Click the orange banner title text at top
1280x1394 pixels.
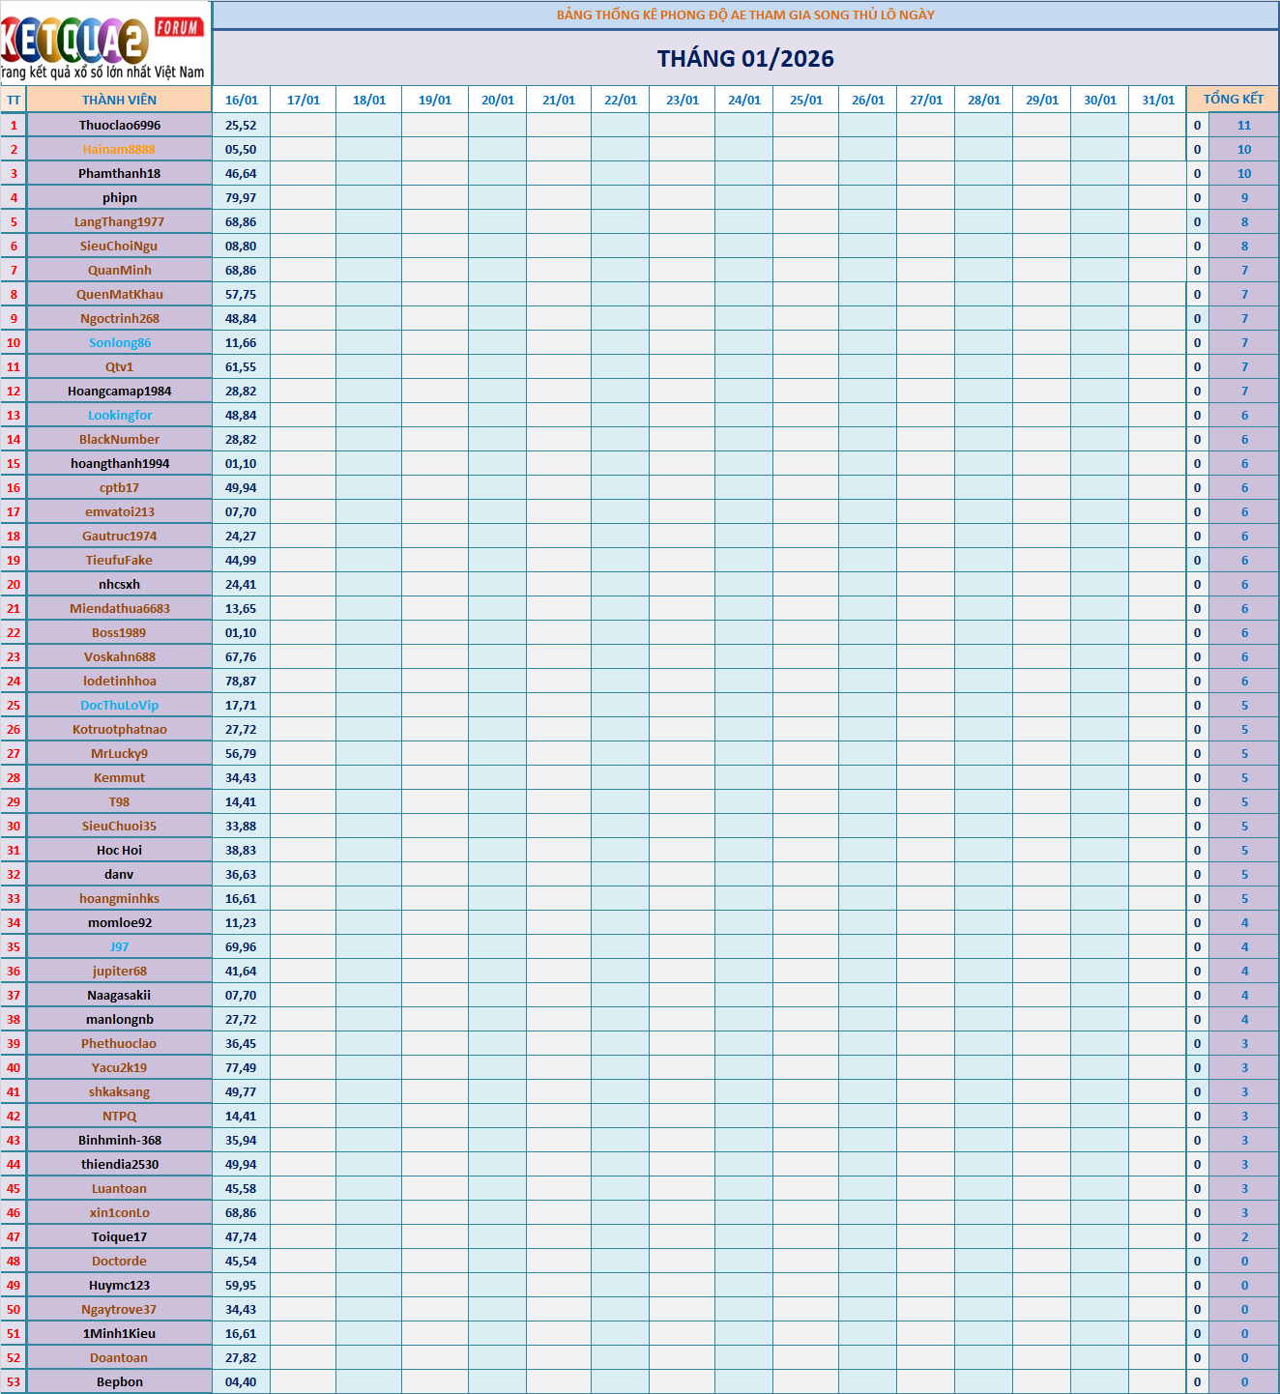tap(745, 15)
